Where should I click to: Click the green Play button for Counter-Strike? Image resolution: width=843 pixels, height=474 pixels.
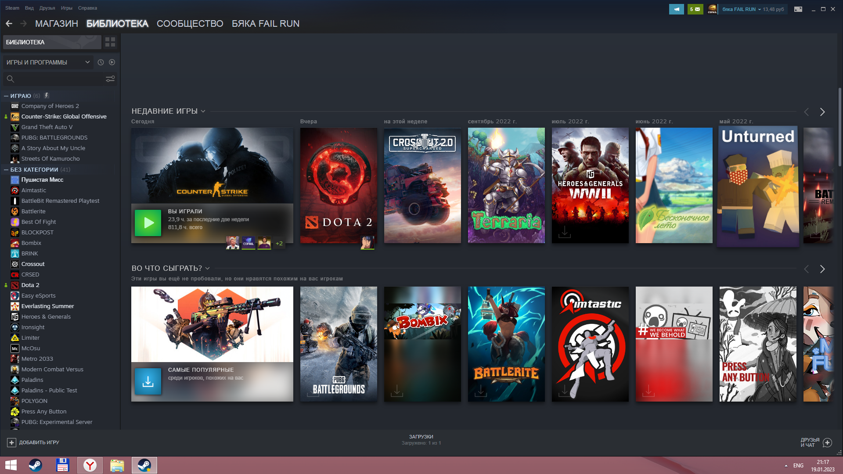coord(148,223)
